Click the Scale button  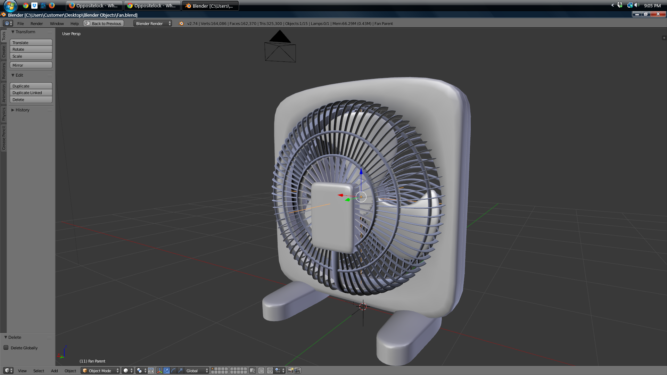coord(31,56)
